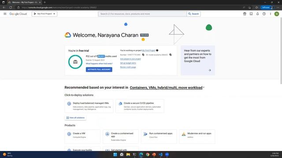Expand the interest selection dropdown
Screen dimensions: 282x158
pos(167,88)
